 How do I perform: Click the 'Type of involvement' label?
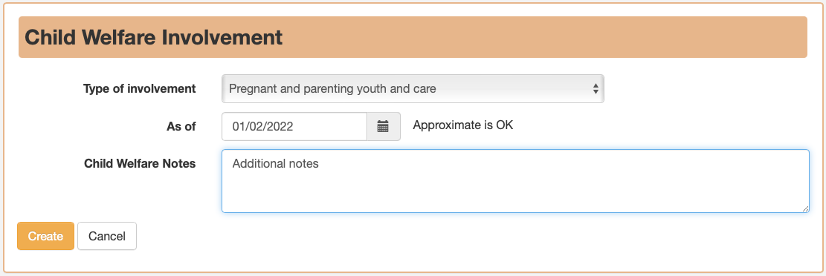[140, 88]
